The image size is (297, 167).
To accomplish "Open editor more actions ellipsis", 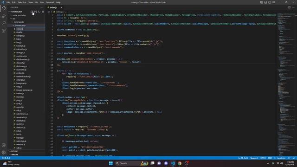I will pyautogui.click(x=293, y=7).
